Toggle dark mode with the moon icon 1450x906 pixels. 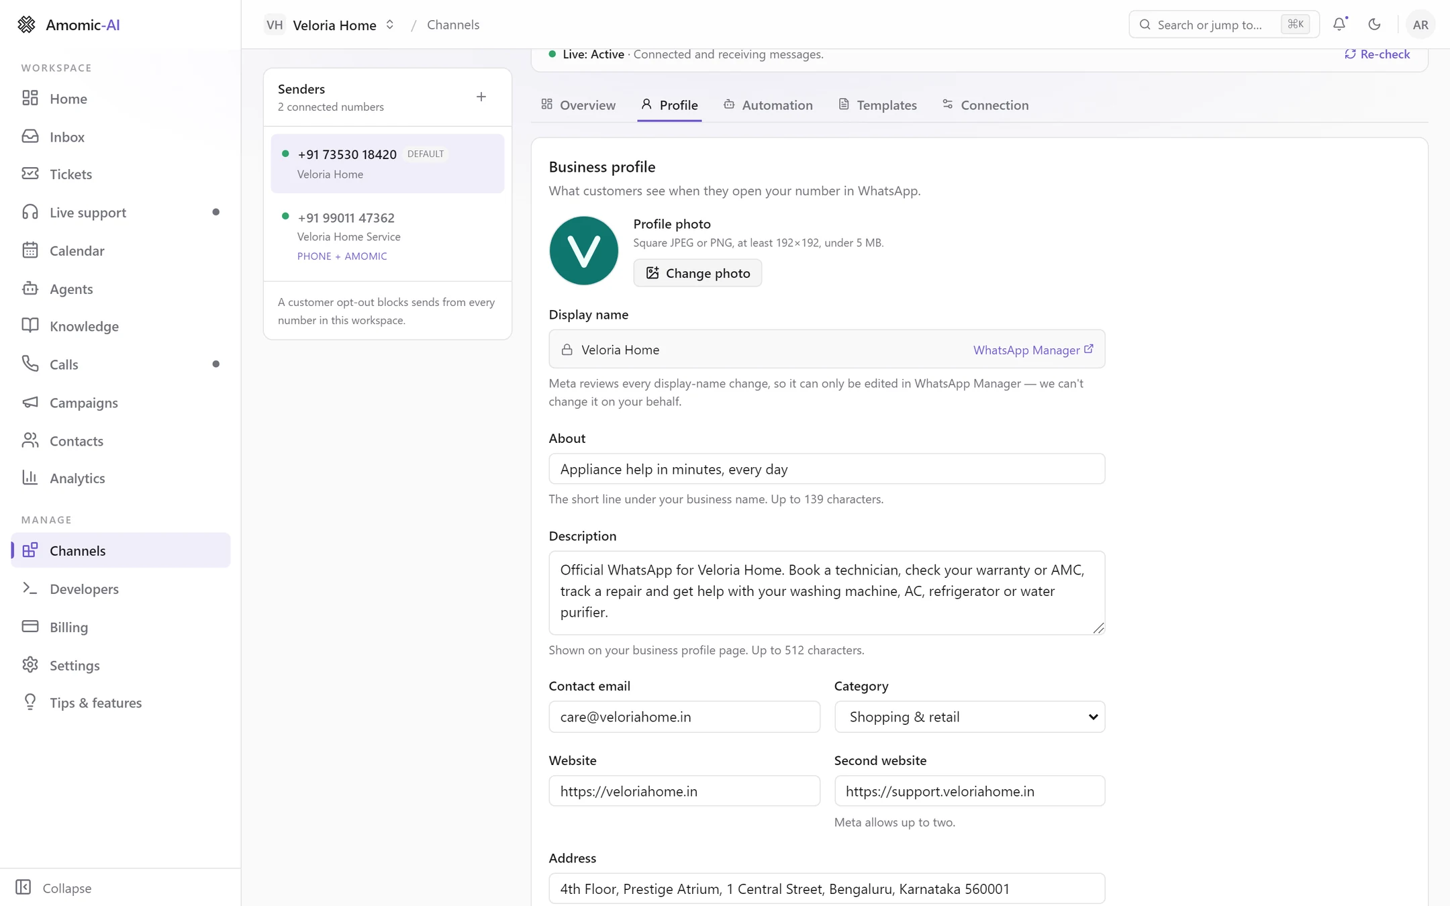pyautogui.click(x=1374, y=24)
